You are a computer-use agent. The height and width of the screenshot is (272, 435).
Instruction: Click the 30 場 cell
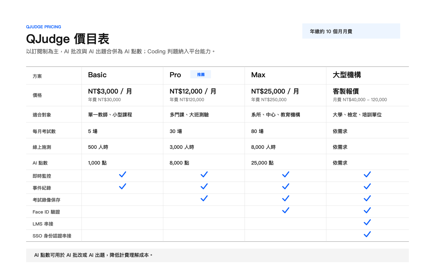point(176,131)
